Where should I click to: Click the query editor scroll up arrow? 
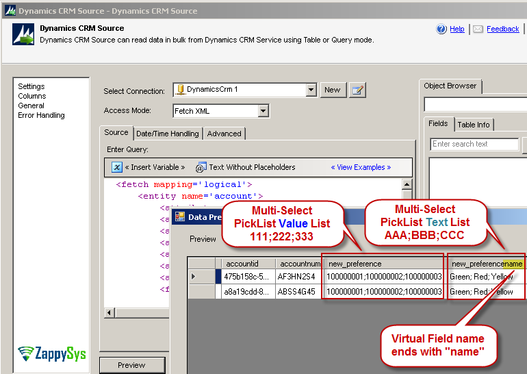[407, 184]
